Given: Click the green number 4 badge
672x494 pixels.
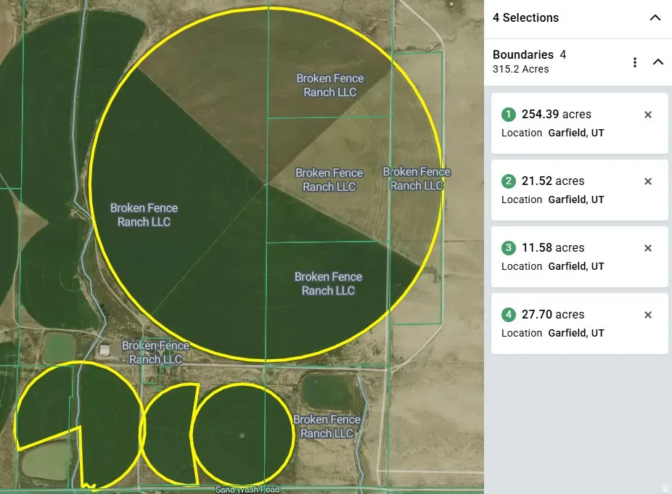Looking at the screenshot, I should pos(509,315).
